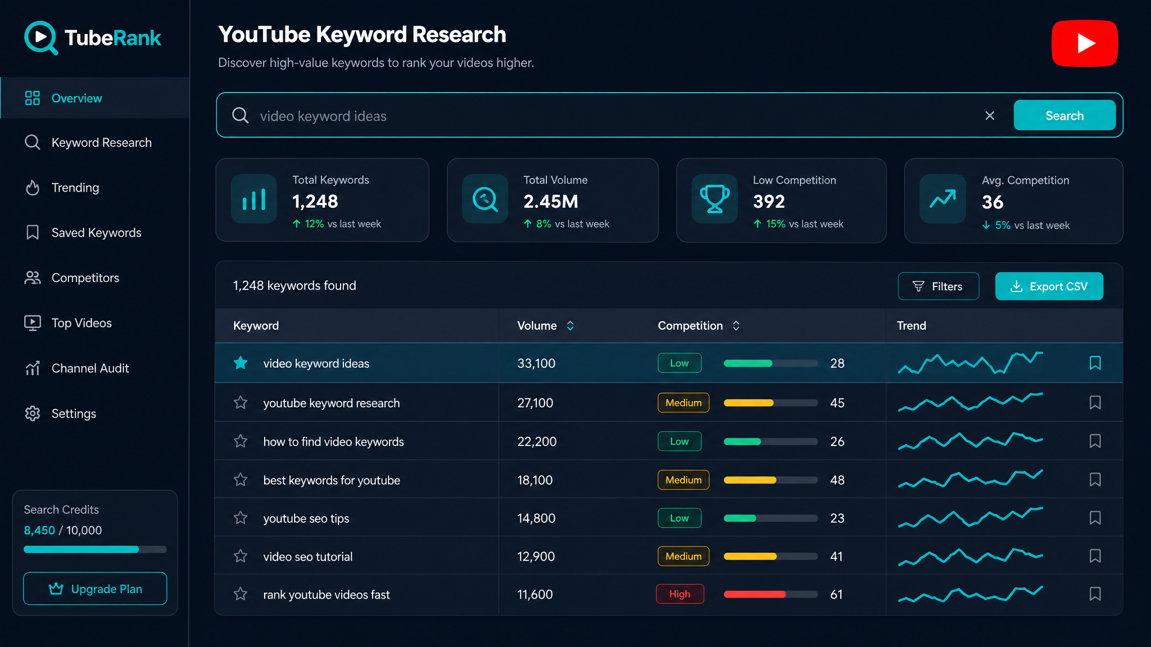Bookmark the 'youtube keyword research' row
This screenshot has width=1151, height=647.
click(1095, 403)
